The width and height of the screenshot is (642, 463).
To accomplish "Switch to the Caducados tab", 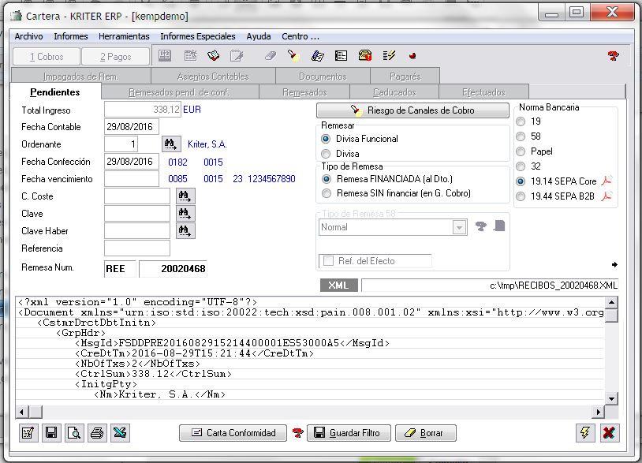I will pos(394,92).
